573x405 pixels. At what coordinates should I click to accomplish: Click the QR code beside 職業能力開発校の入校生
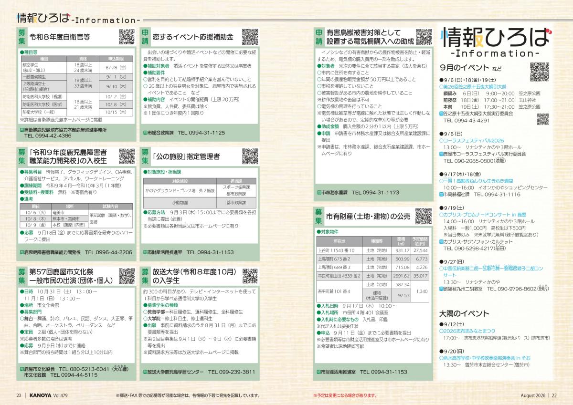(x=127, y=156)
